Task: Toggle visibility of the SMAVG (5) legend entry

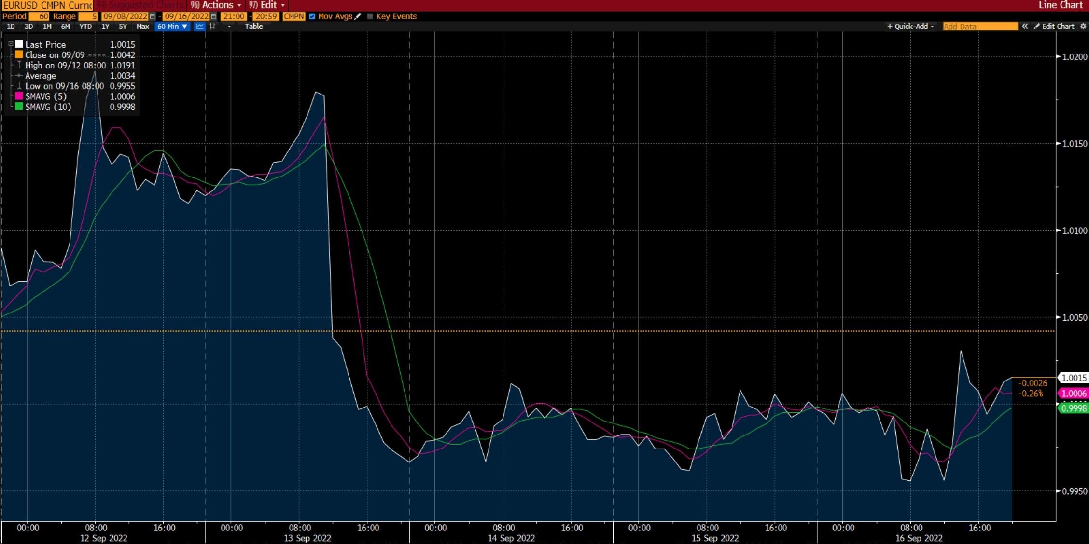Action: click(18, 96)
